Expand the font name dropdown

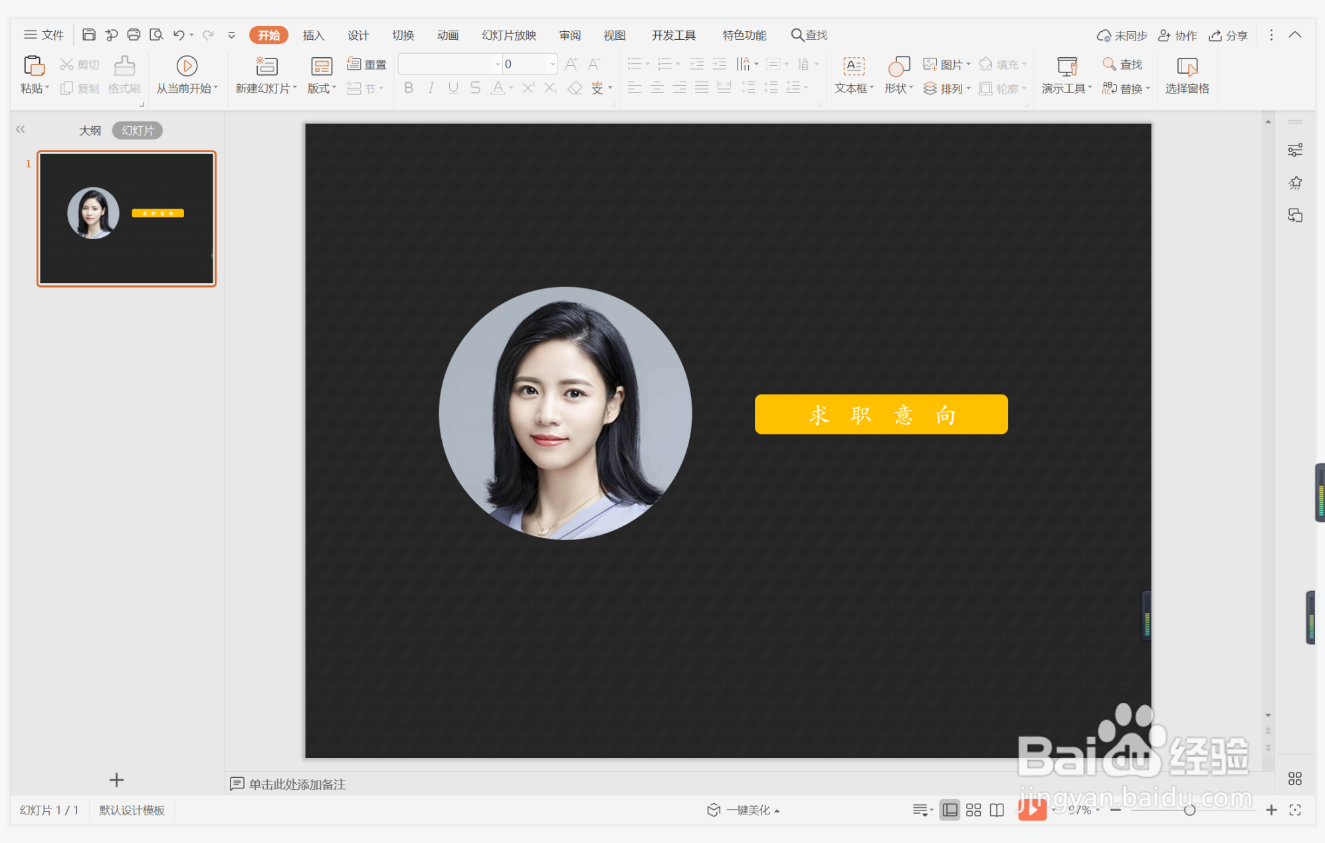pyautogui.click(x=497, y=64)
